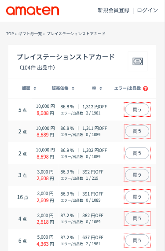Click the gift card ticket icon
The image size is (165, 251).
click(137, 62)
